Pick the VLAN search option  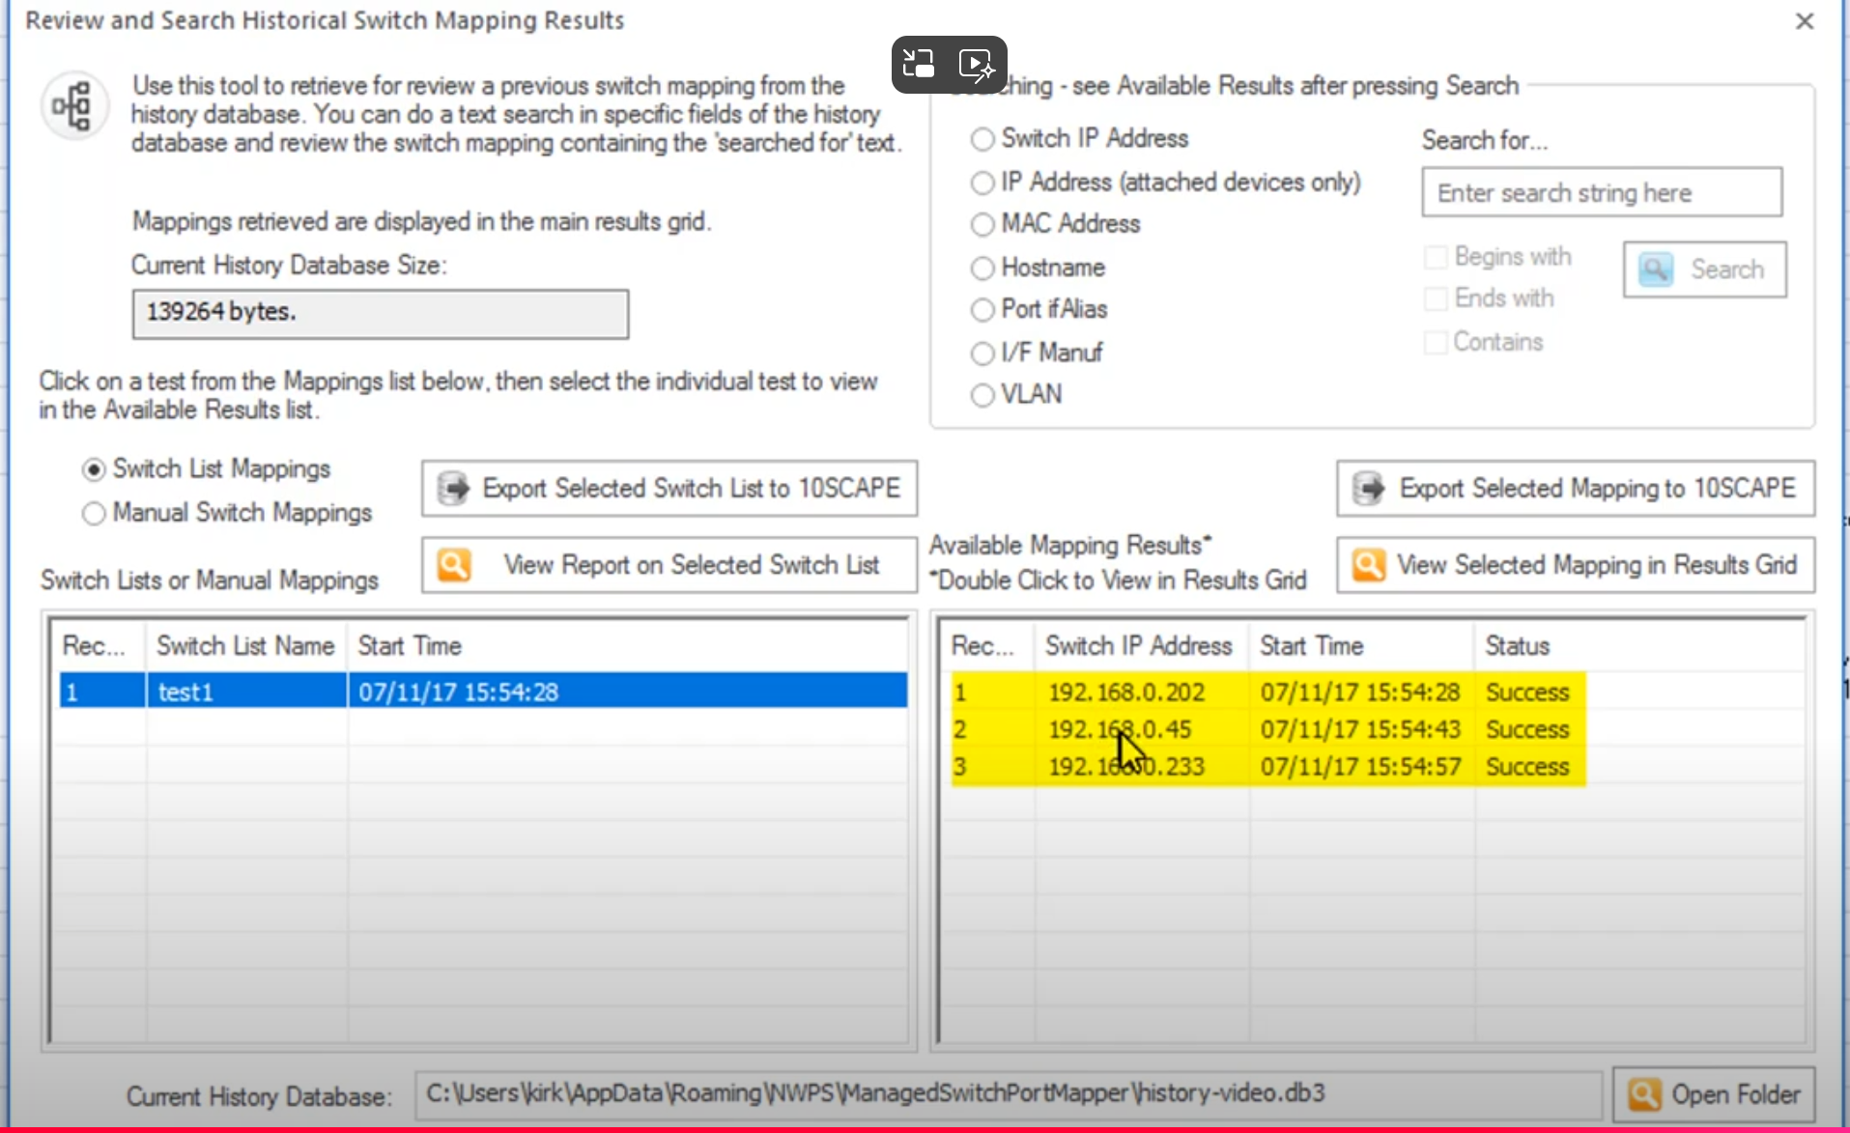pyautogui.click(x=982, y=395)
